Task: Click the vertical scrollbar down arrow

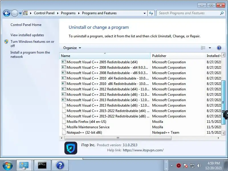Action: (223, 133)
